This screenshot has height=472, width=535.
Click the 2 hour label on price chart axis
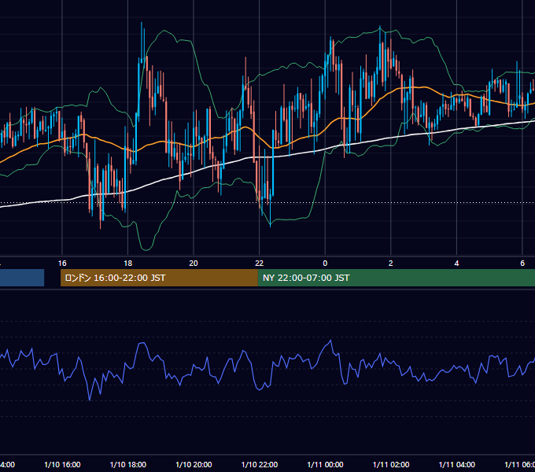coord(391,264)
